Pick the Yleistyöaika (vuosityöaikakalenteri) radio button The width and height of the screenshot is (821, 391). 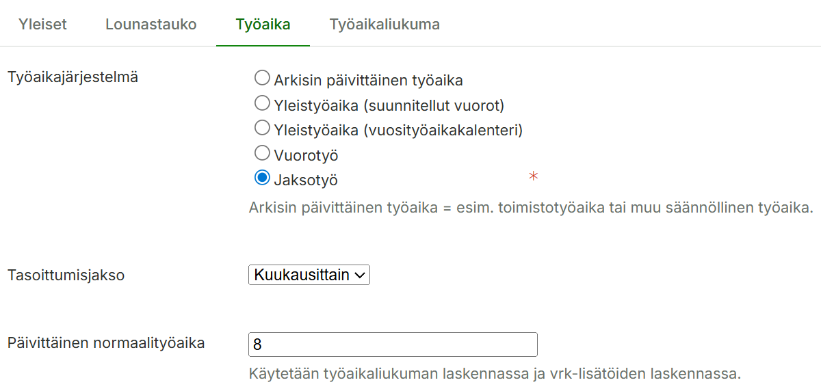(261, 128)
